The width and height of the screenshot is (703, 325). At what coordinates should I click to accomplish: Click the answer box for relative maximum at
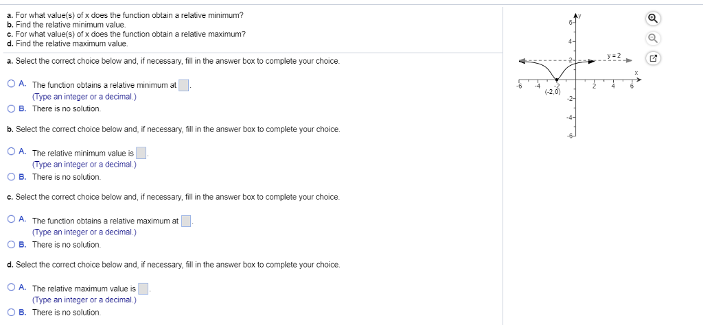click(186, 221)
